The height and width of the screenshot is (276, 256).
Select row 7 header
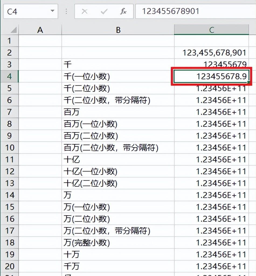[9, 112]
